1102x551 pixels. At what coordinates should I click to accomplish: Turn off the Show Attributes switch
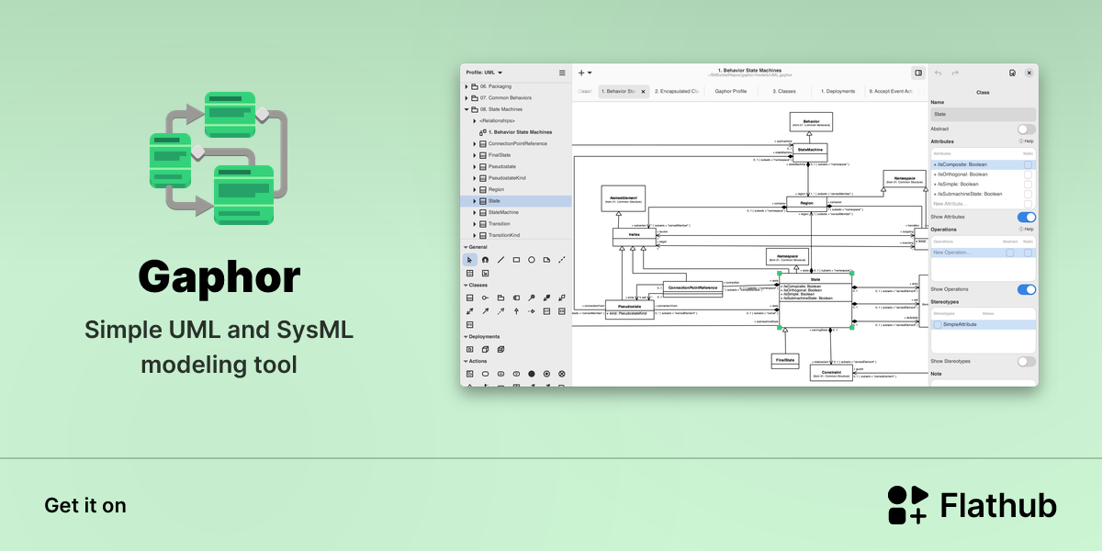coord(1027,217)
